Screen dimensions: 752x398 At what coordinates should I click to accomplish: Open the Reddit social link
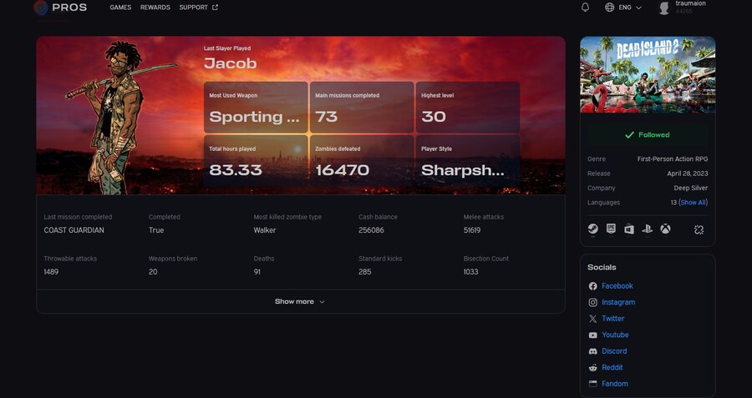click(x=612, y=367)
